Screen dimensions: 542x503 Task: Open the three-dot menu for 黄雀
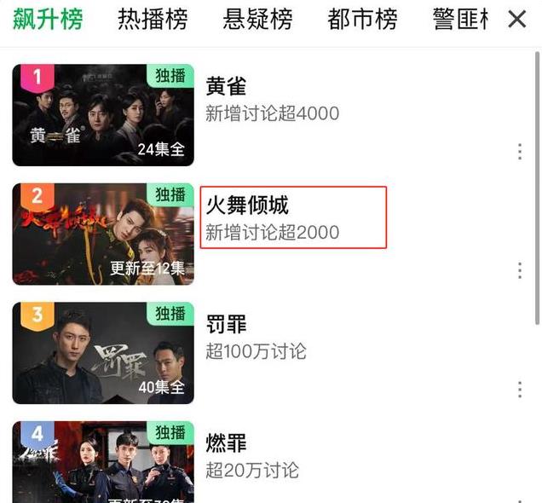520,152
